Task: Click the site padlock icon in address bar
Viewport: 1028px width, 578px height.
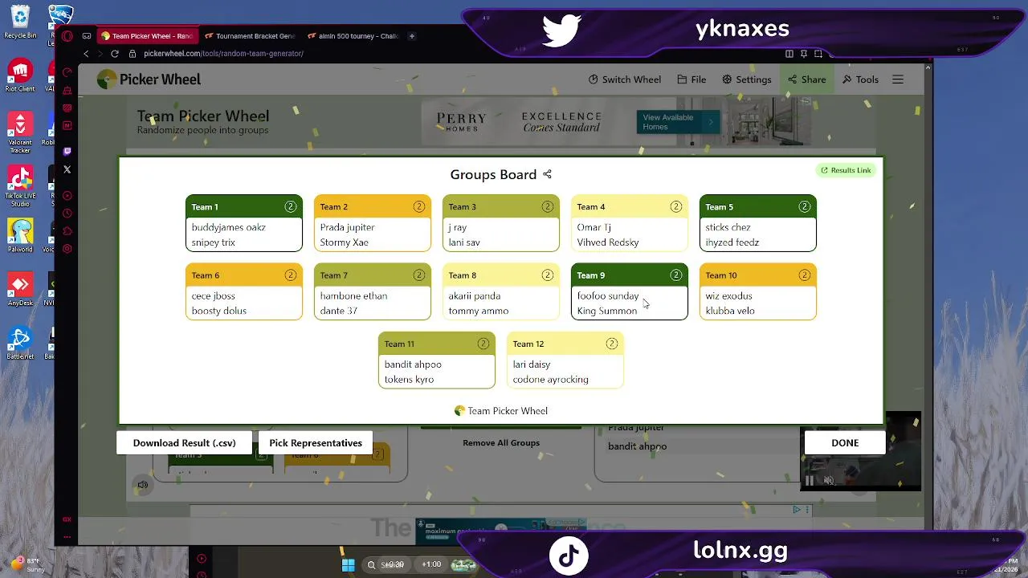Action: point(134,54)
